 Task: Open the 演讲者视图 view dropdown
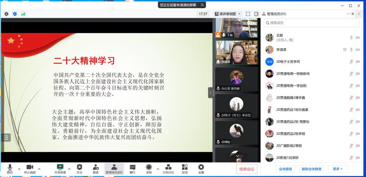click(228, 14)
